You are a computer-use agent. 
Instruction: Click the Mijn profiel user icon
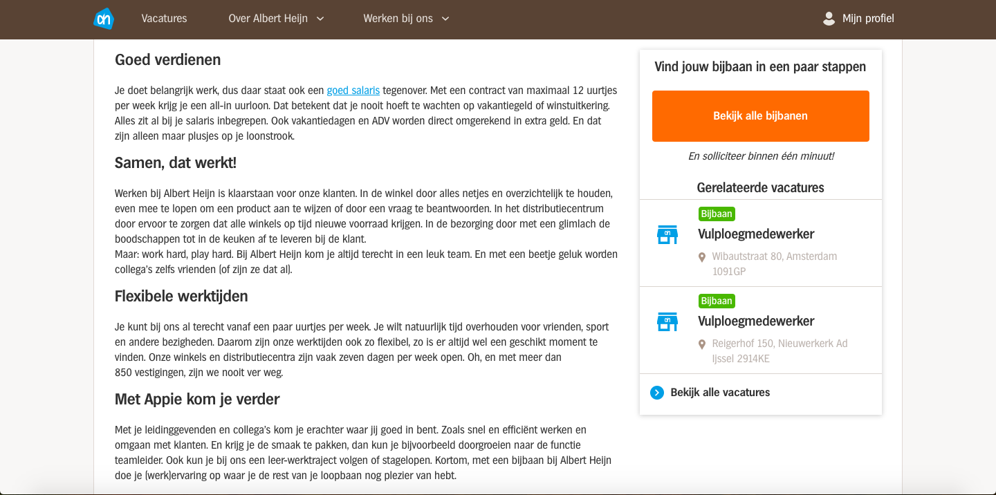coord(829,19)
